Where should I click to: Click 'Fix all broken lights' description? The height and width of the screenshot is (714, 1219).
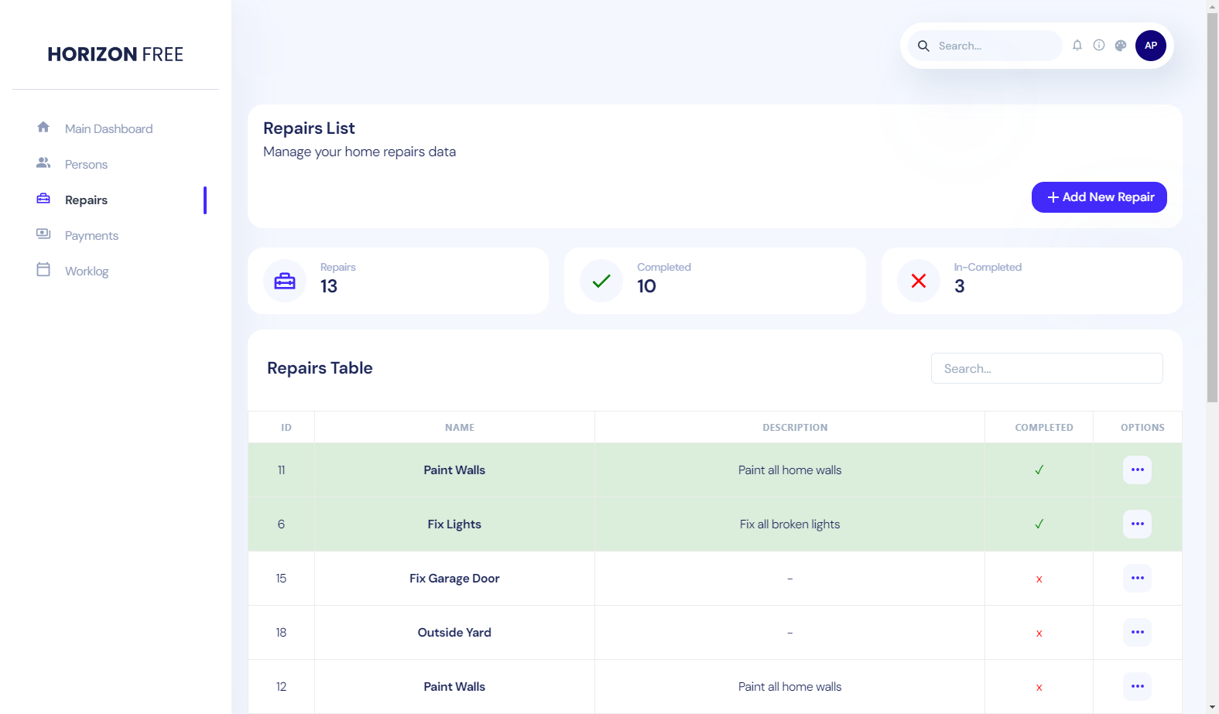[789, 524]
